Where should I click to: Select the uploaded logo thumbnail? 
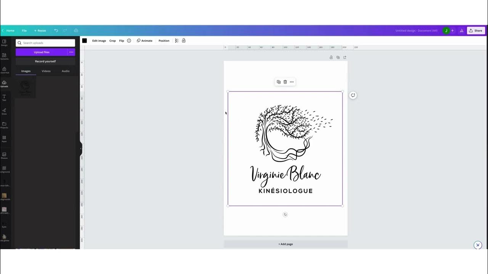click(x=26, y=88)
